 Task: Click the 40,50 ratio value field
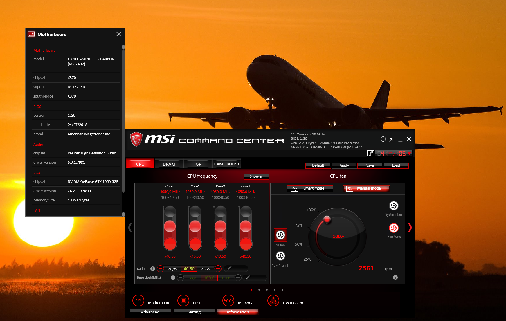point(189,269)
